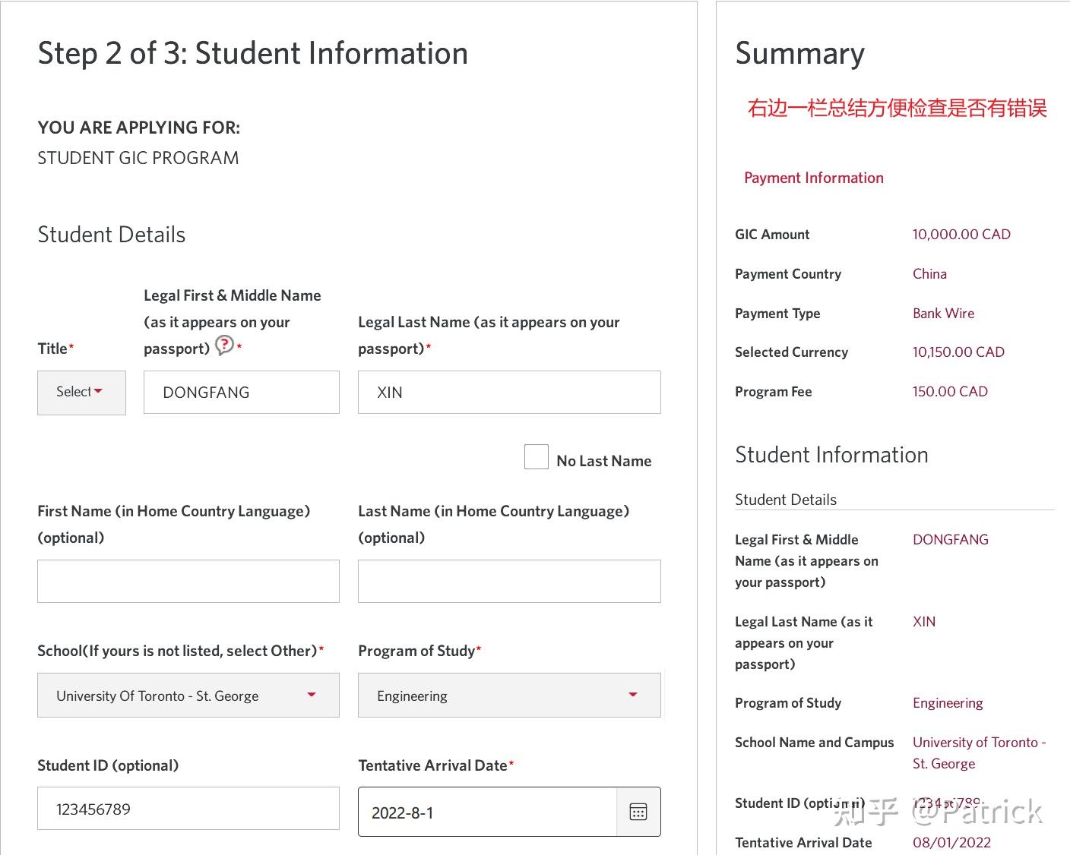Click the Student ID input field
The height and width of the screenshot is (855, 1070).
(188, 809)
